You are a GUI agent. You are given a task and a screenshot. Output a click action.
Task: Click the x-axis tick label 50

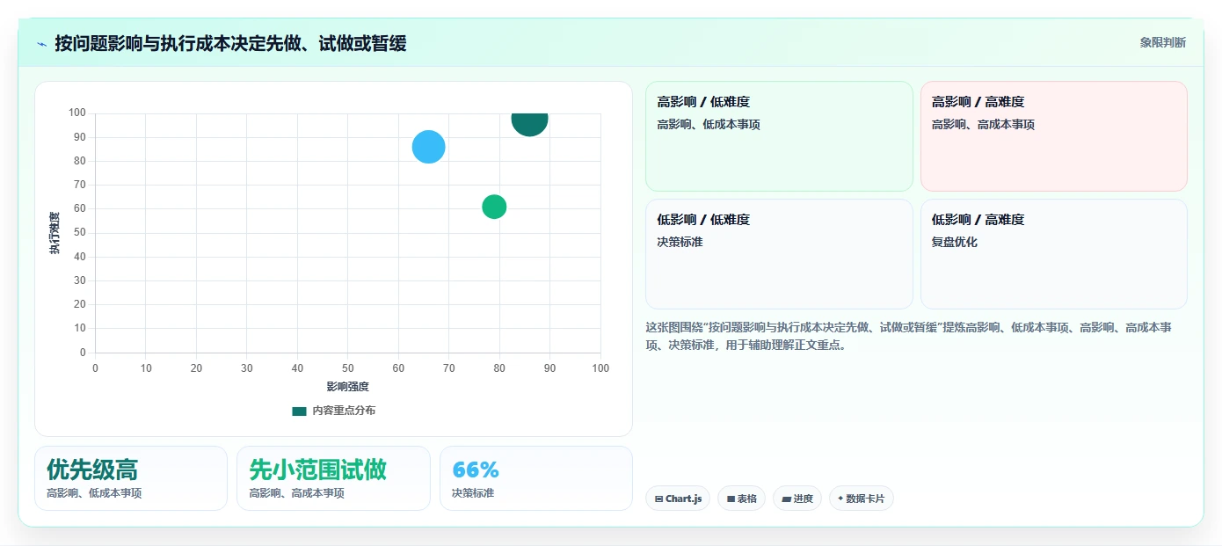coord(348,368)
